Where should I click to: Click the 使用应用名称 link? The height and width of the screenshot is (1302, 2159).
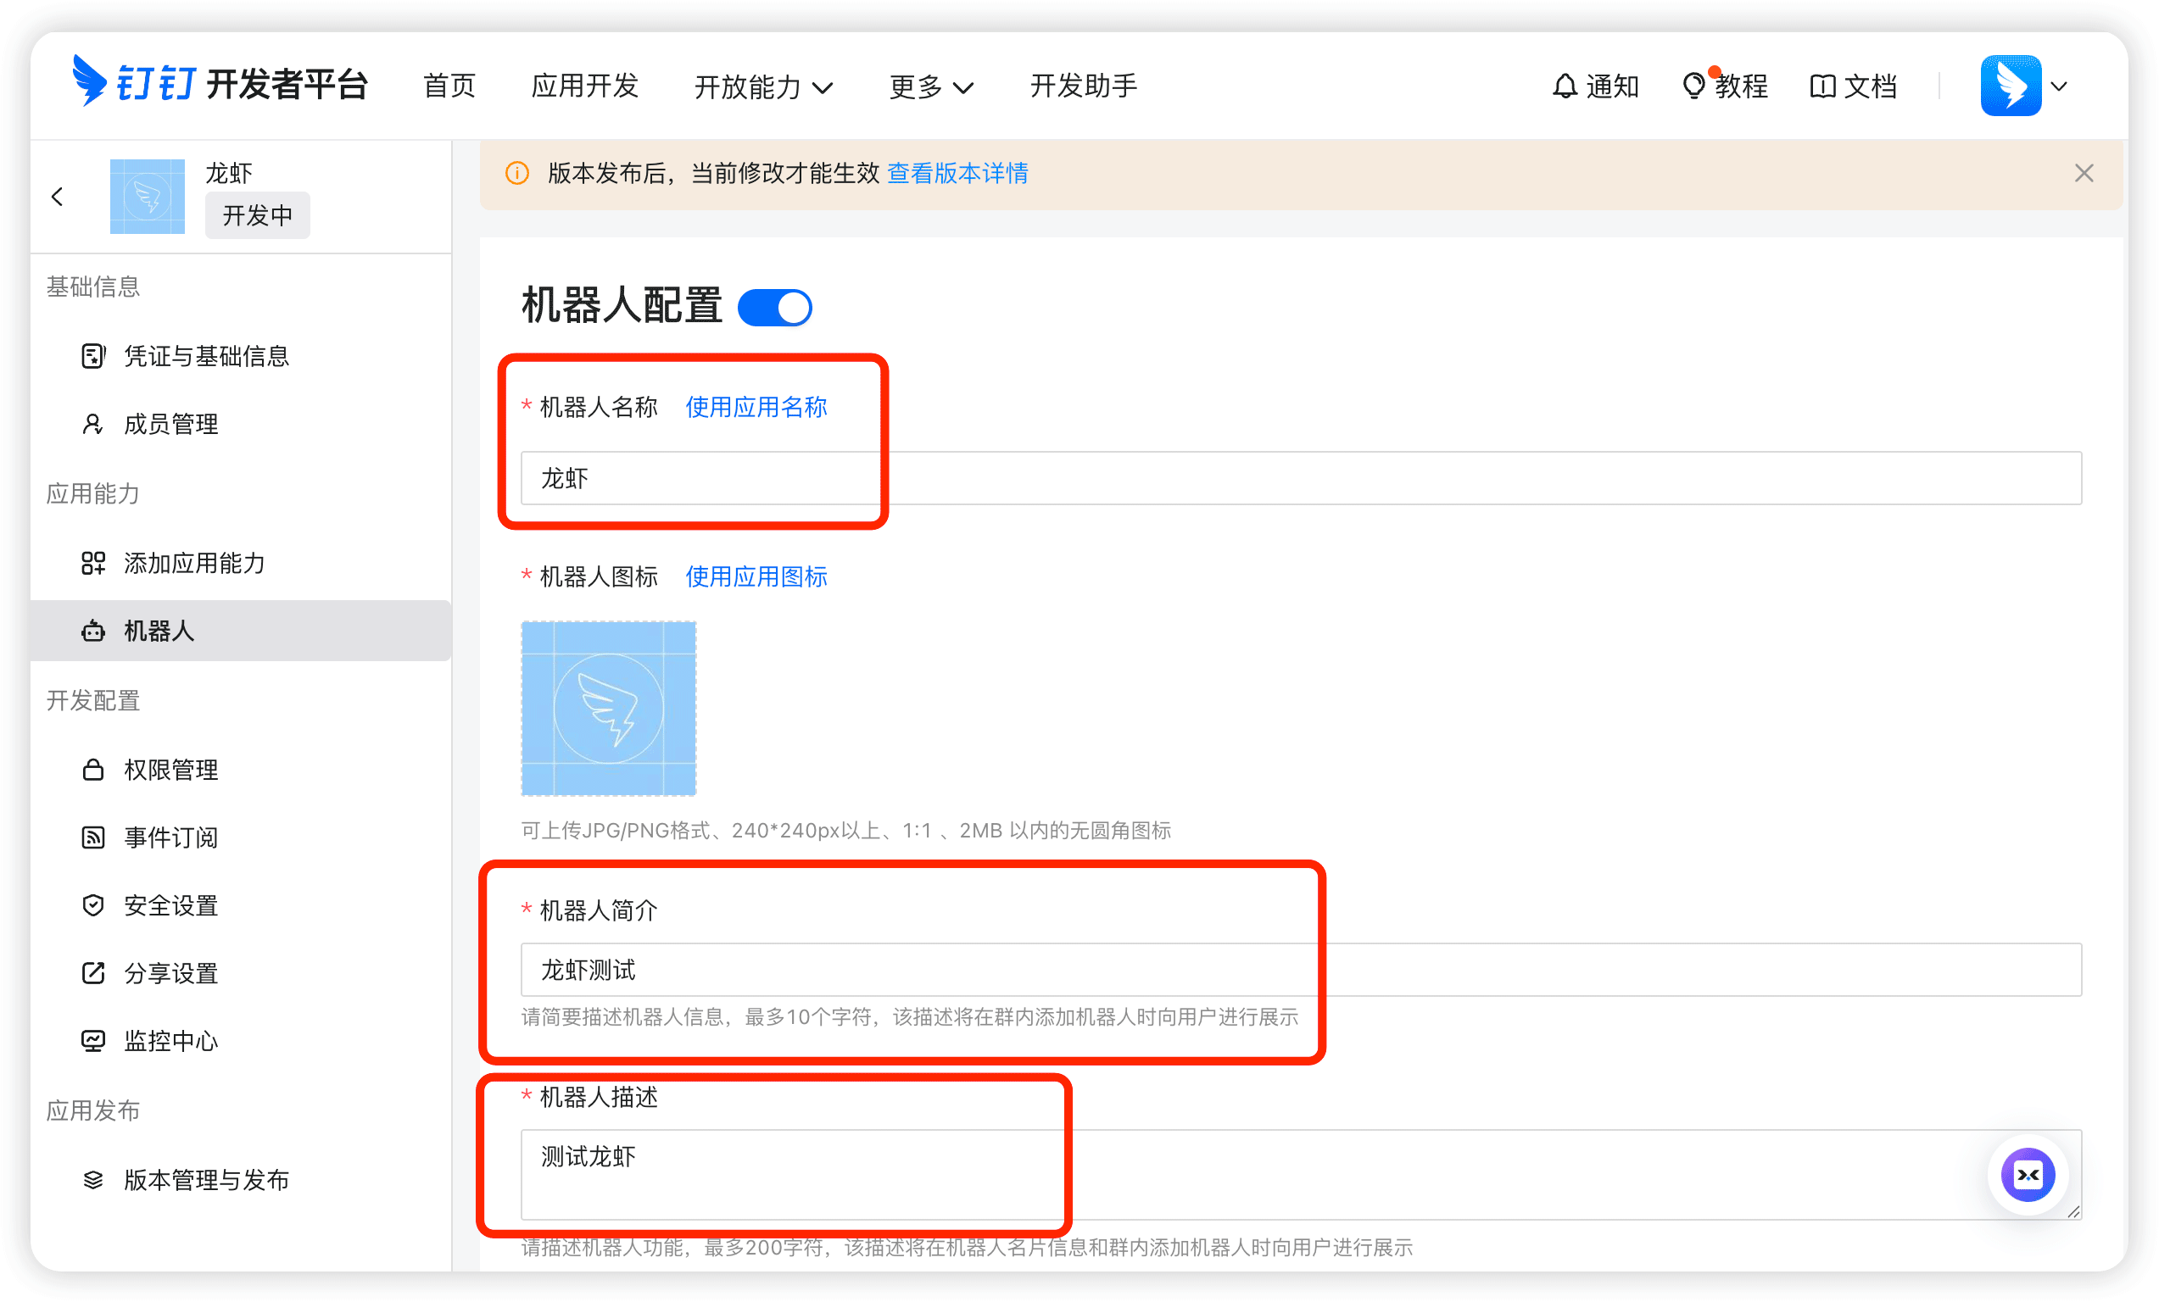click(756, 406)
